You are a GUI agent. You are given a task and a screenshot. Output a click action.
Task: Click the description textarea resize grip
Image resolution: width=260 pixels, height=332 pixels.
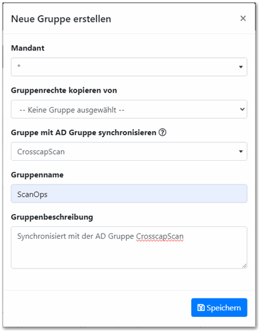point(244,266)
